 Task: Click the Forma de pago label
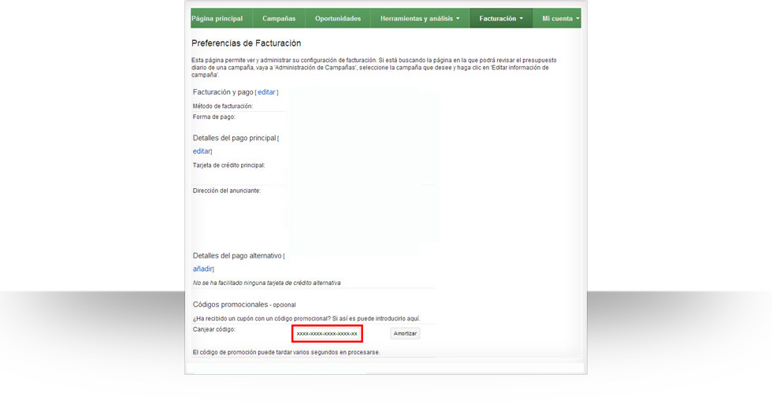214,117
